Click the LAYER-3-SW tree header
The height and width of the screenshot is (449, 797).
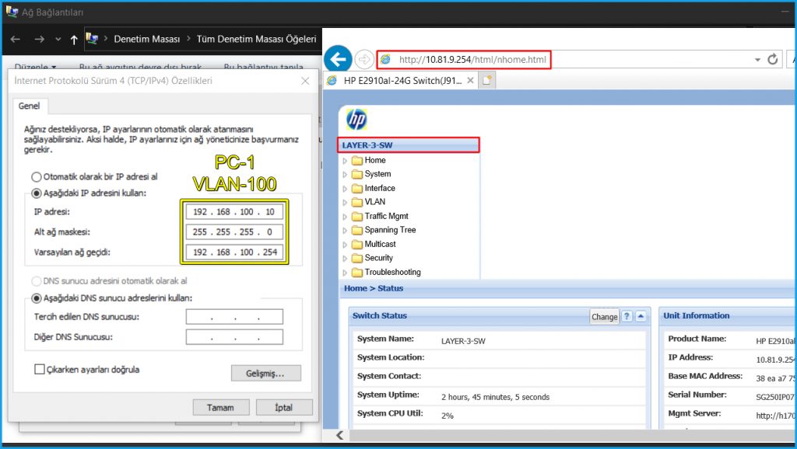click(x=408, y=145)
